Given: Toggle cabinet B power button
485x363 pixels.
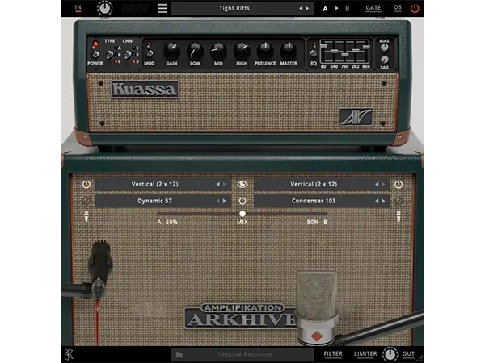Looking at the screenshot, I should pos(399,184).
